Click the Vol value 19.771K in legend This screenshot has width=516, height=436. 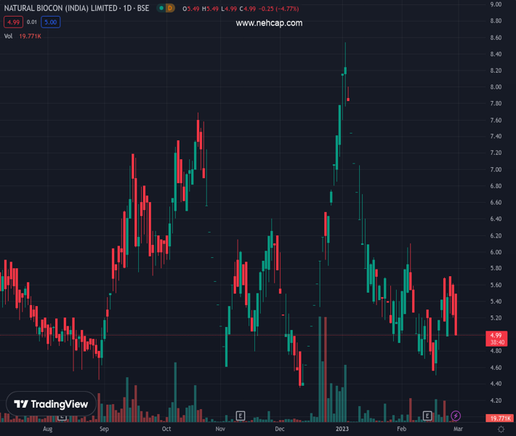pos(30,36)
